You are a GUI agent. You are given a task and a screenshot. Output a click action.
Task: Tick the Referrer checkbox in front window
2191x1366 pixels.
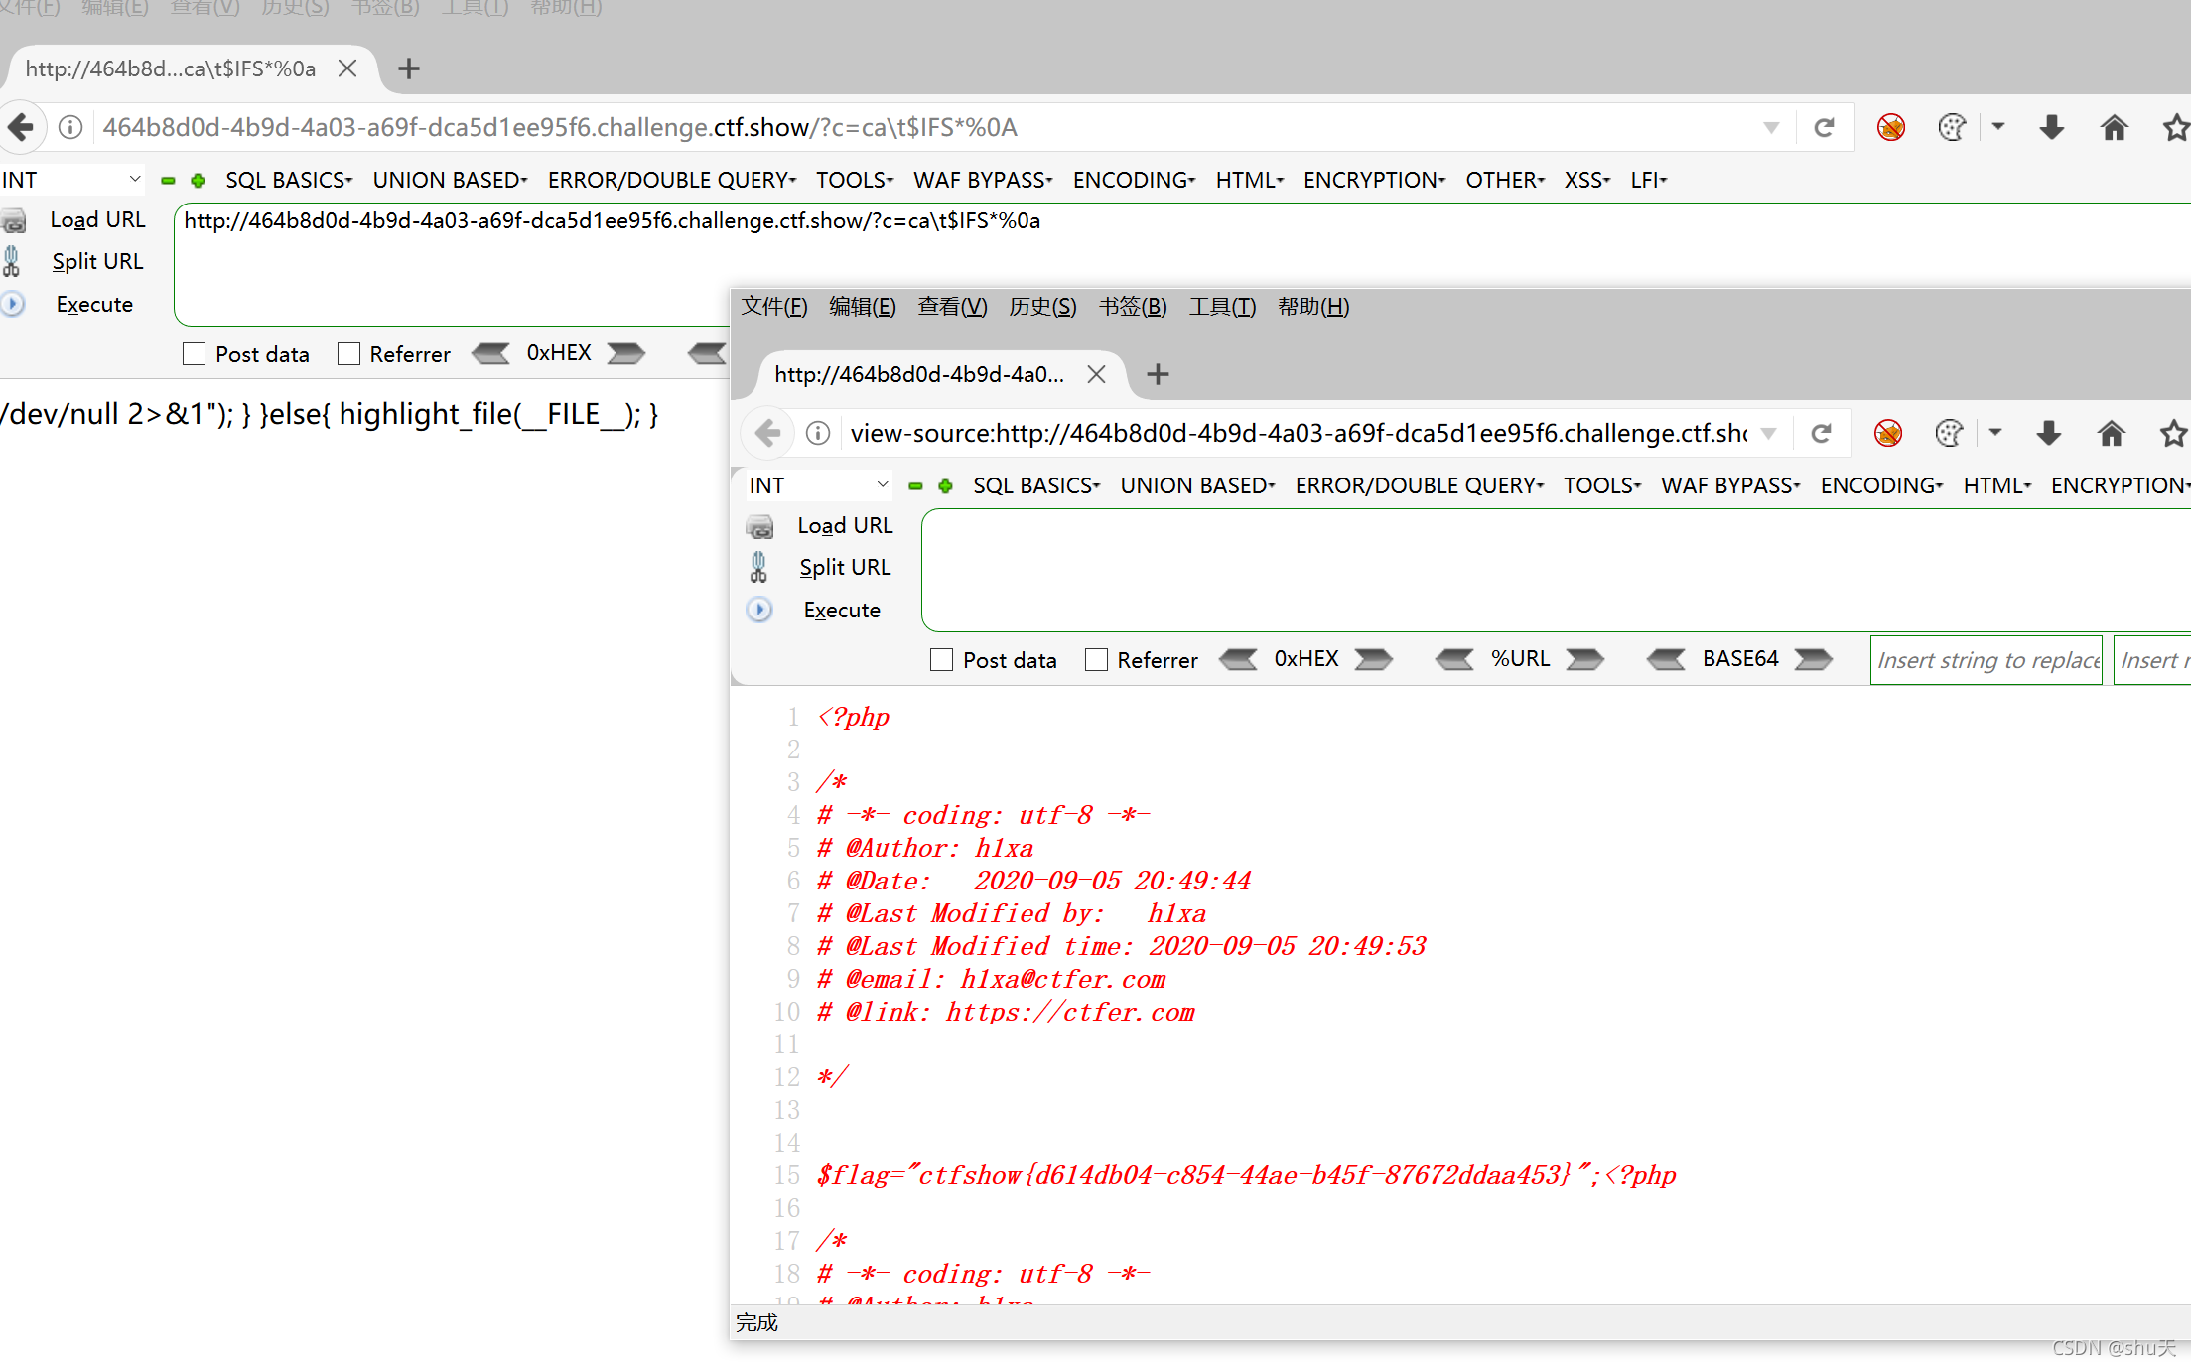pos(1096,660)
